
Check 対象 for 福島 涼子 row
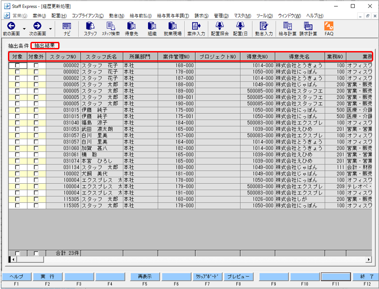point(17,123)
